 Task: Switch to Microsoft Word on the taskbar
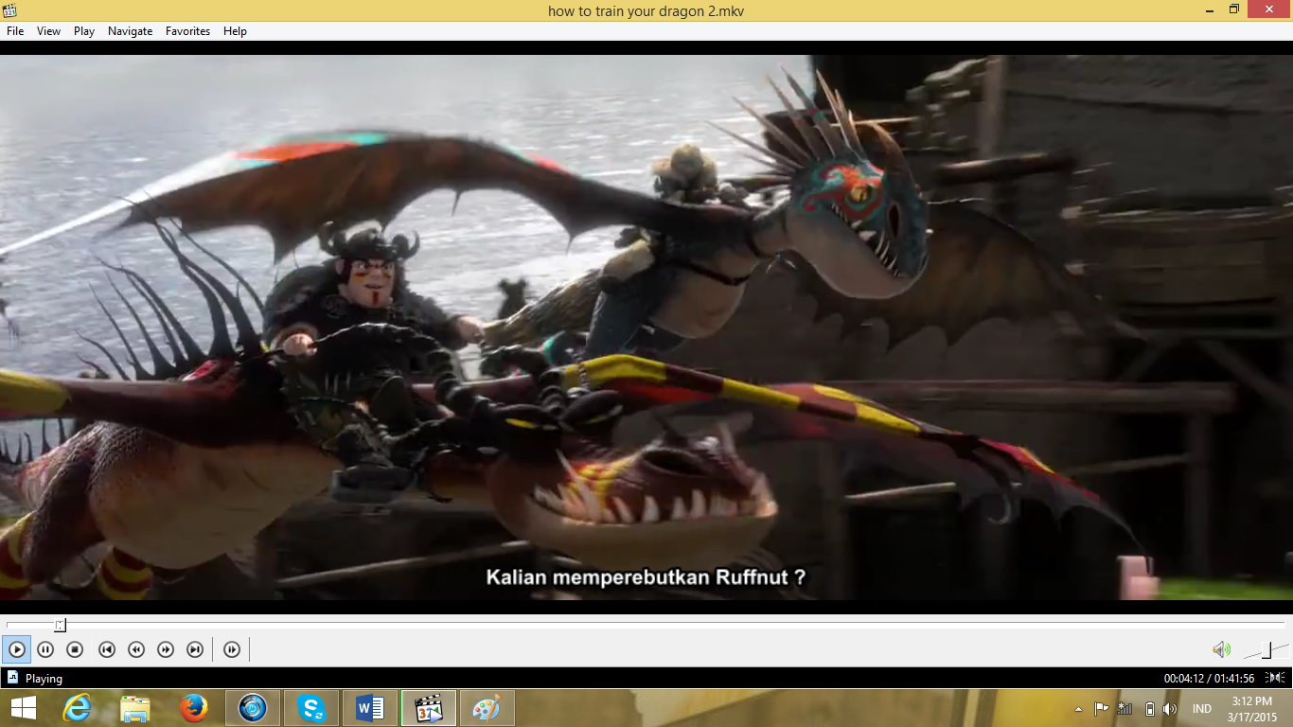(x=370, y=708)
